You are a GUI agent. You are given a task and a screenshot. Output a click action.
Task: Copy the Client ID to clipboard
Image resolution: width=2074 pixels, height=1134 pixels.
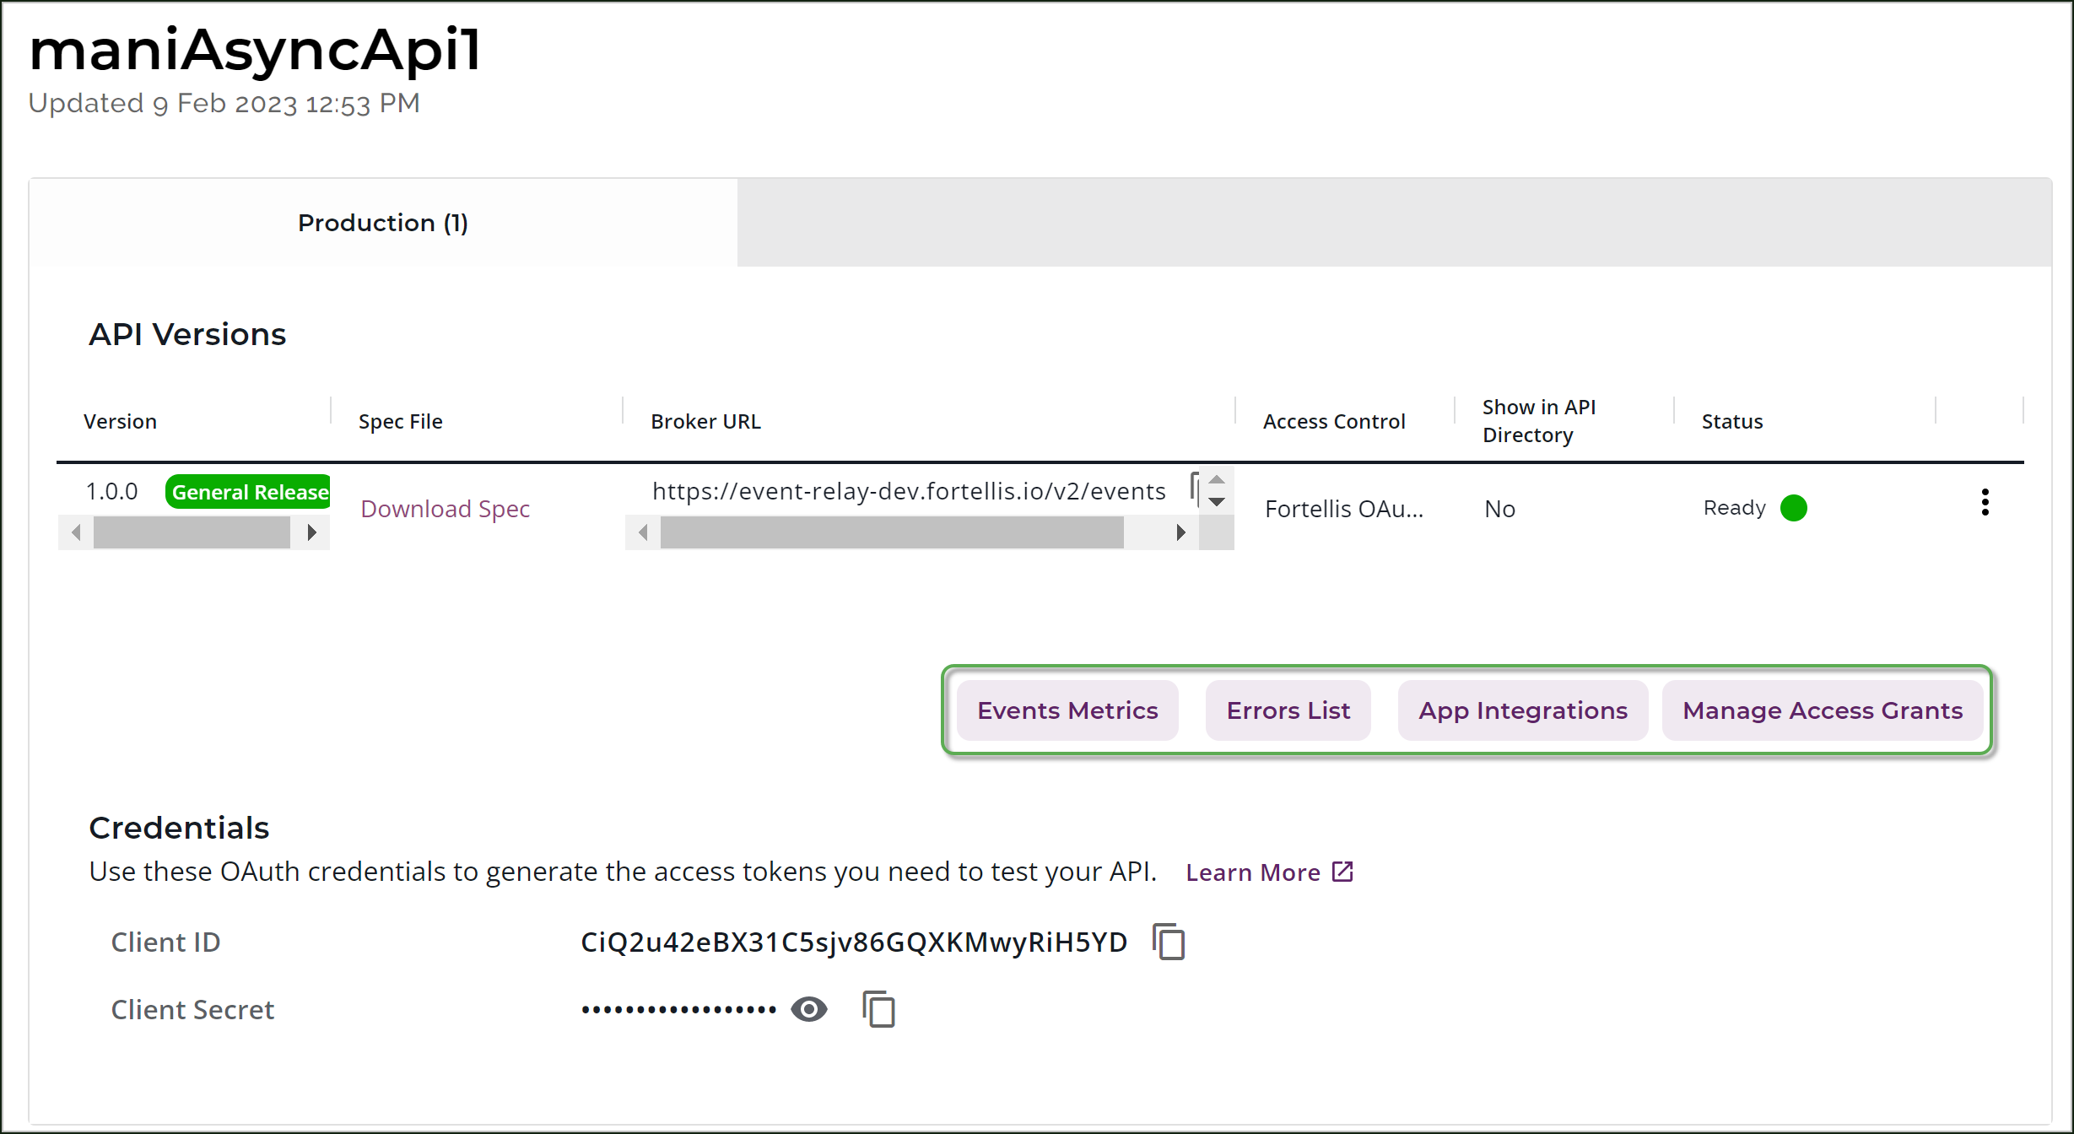click(1169, 942)
